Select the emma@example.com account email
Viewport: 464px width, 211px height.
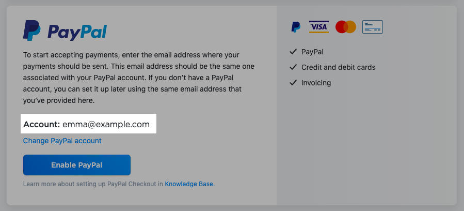[x=106, y=124]
